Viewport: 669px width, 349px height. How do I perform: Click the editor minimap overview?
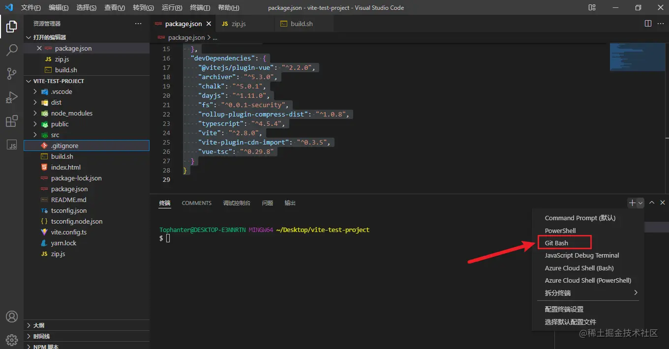[637, 57]
